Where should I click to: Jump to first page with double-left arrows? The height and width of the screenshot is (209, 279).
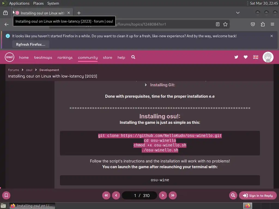point(106,195)
